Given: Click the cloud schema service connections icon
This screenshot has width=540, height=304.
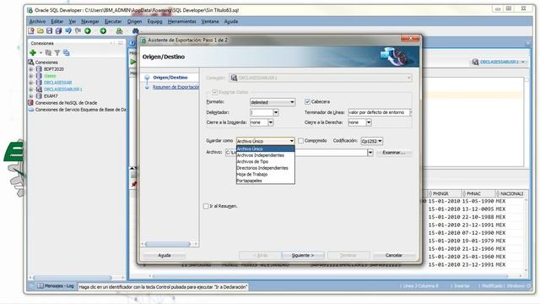Looking at the screenshot, I should click(30, 110).
